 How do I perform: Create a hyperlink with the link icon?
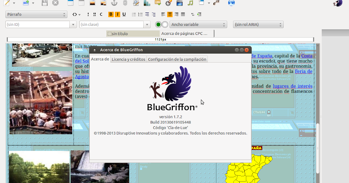(x=125, y=3)
